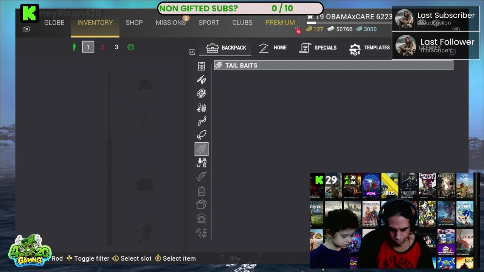Viewport: 484px width, 272px height.
Task: Click the Toggle filter hint
Action: [x=88, y=258]
